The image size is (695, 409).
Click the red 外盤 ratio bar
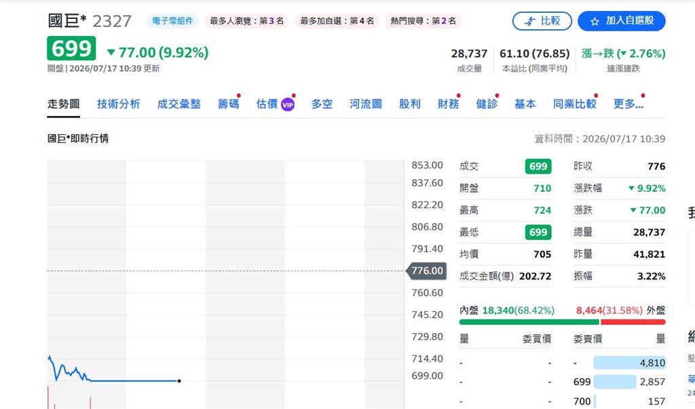pos(633,322)
